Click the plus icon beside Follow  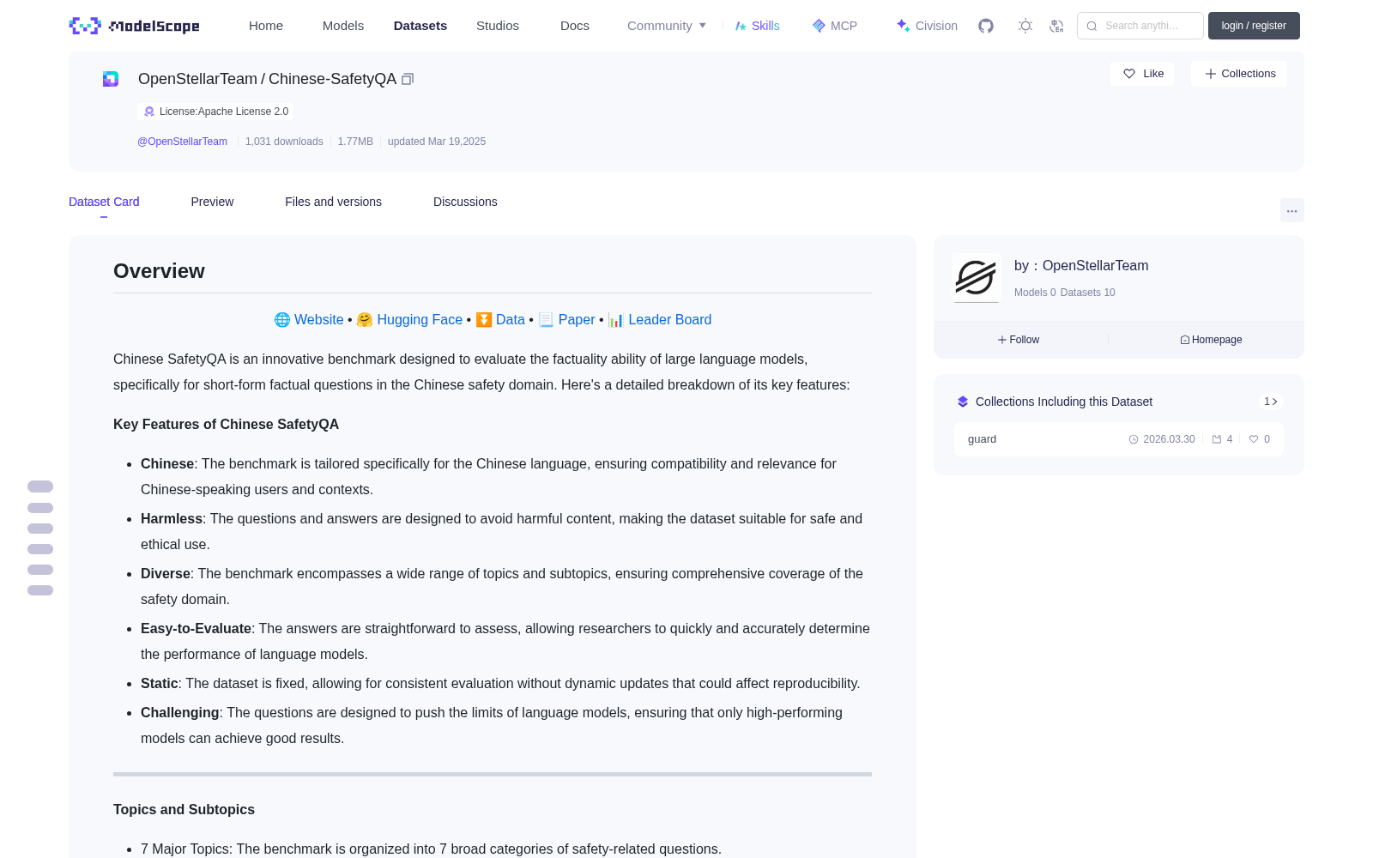tap(1002, 340)
